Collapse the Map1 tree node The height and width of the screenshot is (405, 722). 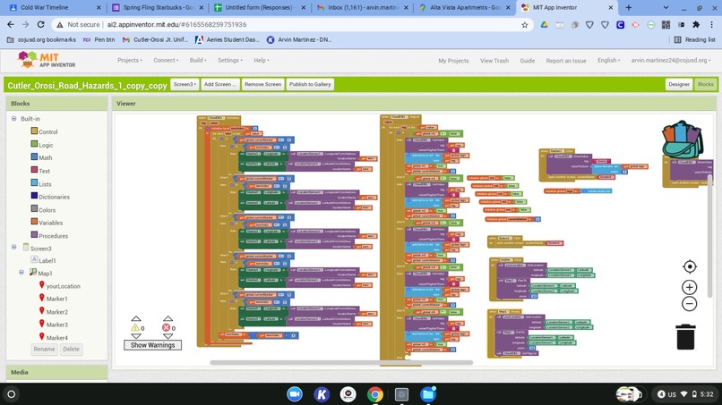(x=21, y=272)
